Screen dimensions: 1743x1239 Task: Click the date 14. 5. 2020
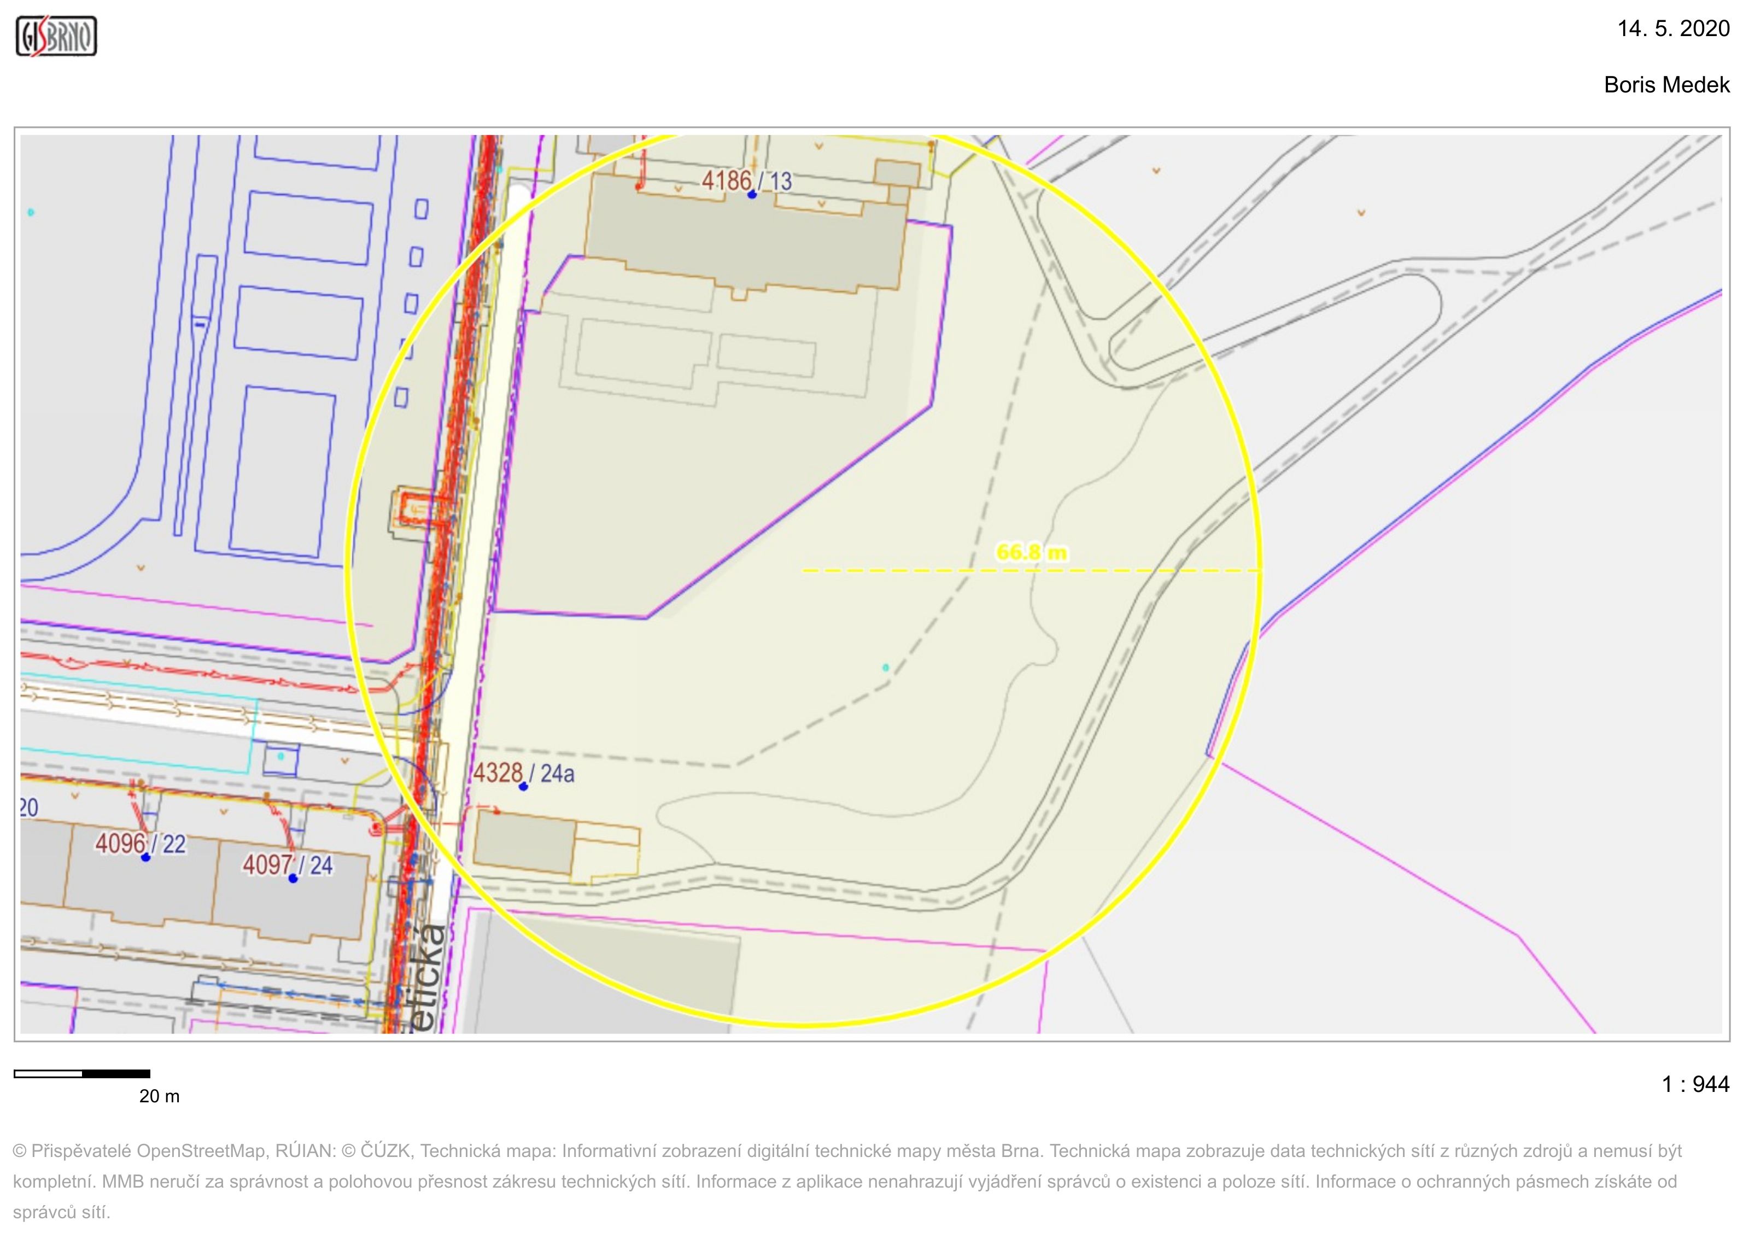pyautogui.click(x=1673, y=29)
